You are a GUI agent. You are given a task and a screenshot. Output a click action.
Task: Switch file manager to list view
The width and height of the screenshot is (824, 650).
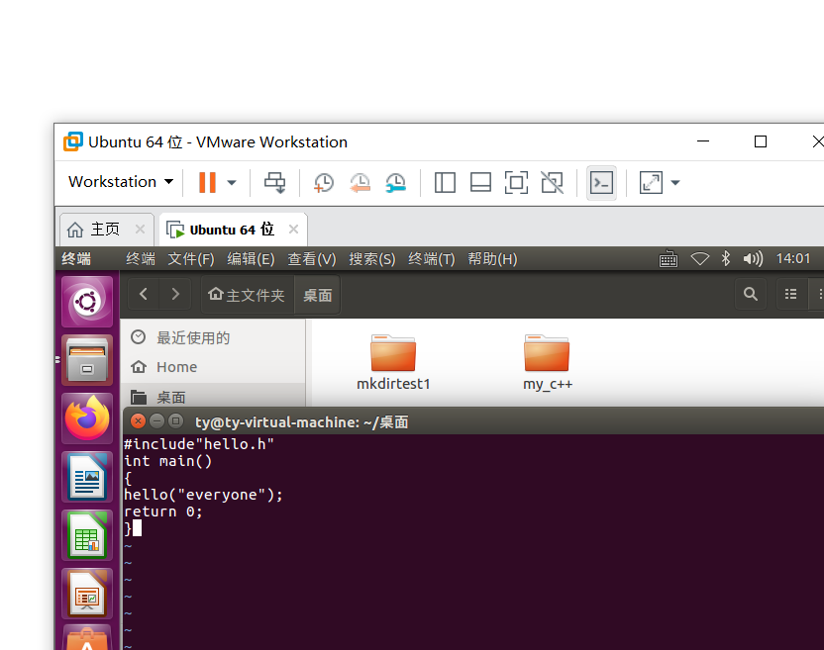(791, 294)
